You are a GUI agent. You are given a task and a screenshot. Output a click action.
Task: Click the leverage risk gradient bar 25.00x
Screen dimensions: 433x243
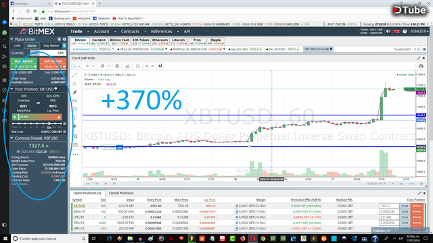pyautogui.click(x=37, y=117)
